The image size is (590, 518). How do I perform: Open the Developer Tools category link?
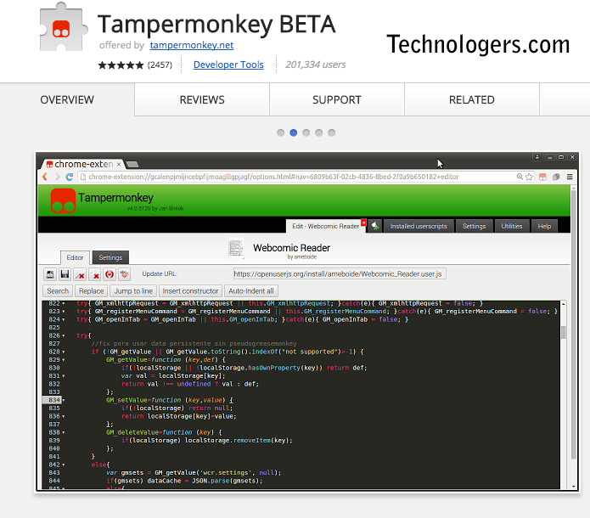(228, 65)
